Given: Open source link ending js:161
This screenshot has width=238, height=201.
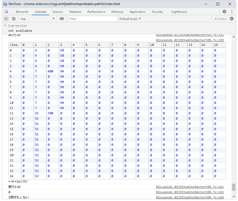Looking at the screenshot, I should pyautogui.click(x=190, y=187).
